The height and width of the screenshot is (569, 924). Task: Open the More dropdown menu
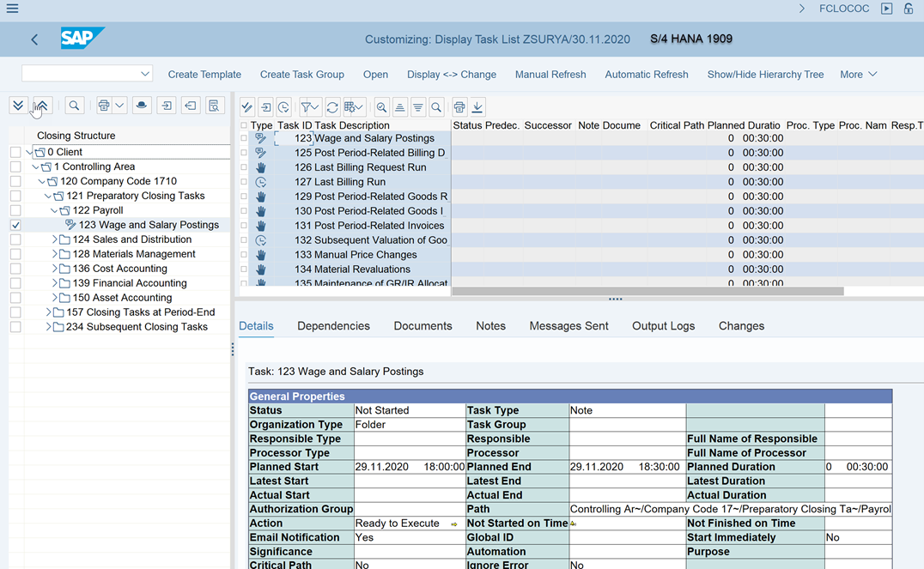[x=858, y=75]
